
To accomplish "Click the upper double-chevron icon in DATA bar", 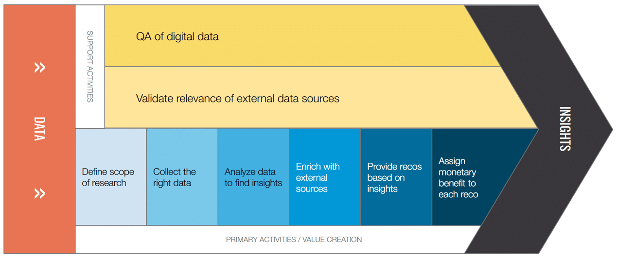I will pos(39,68).
